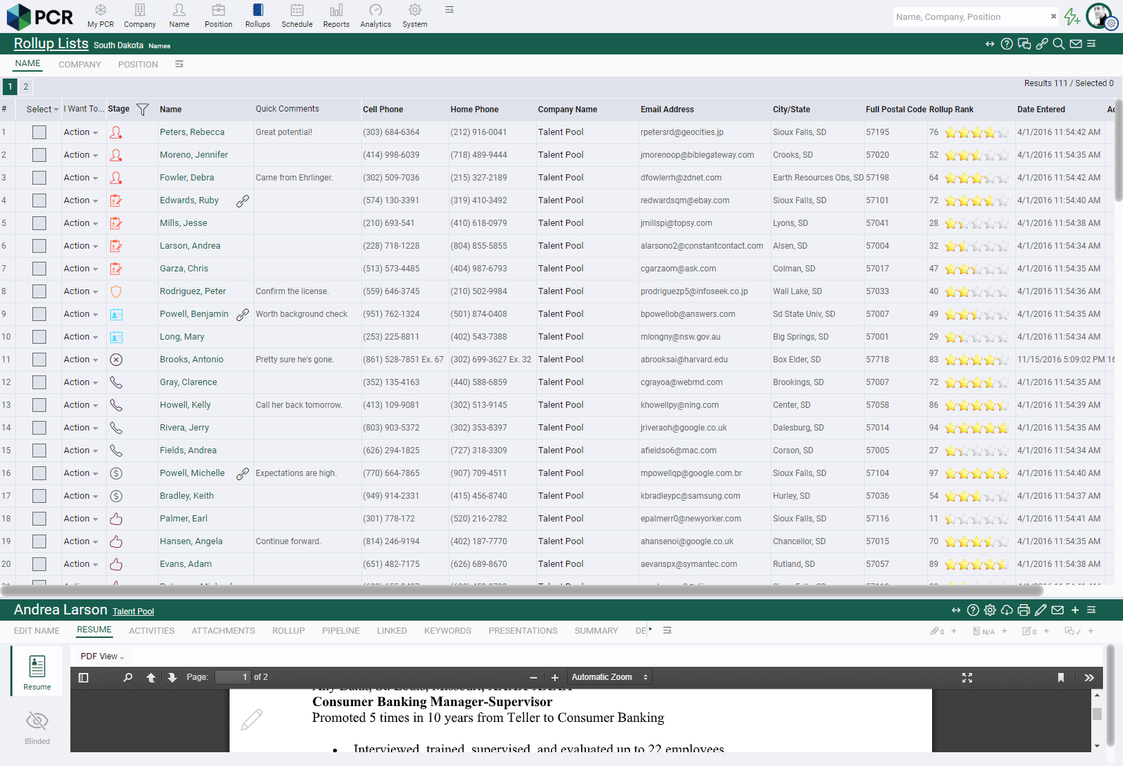Switch to the COMPANY tab
The height and width of the screenshot is (766, 1123).
click(79, 64)
